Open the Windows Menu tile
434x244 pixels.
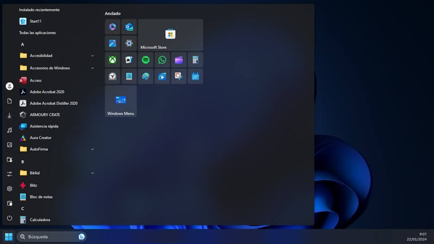click(x=121, y=101)
